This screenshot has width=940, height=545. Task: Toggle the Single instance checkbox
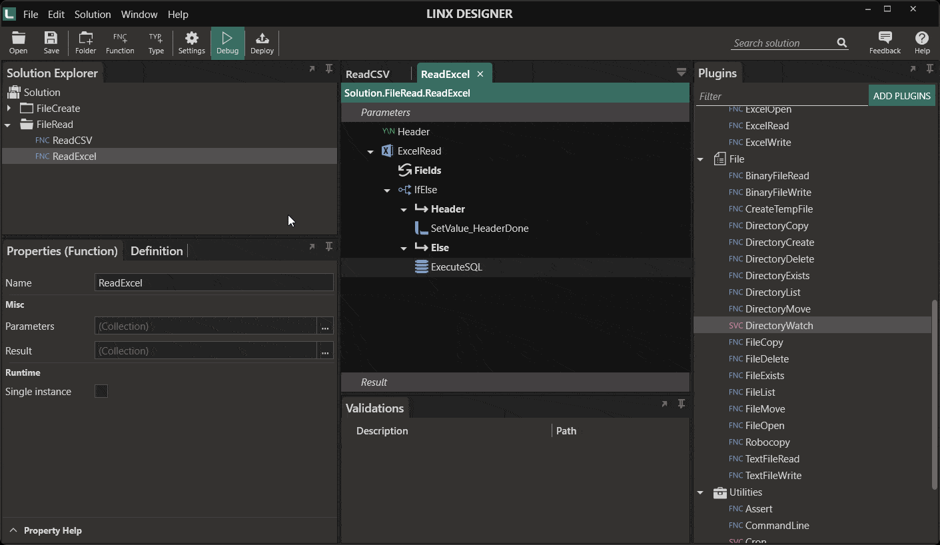[x=101, y=391]
